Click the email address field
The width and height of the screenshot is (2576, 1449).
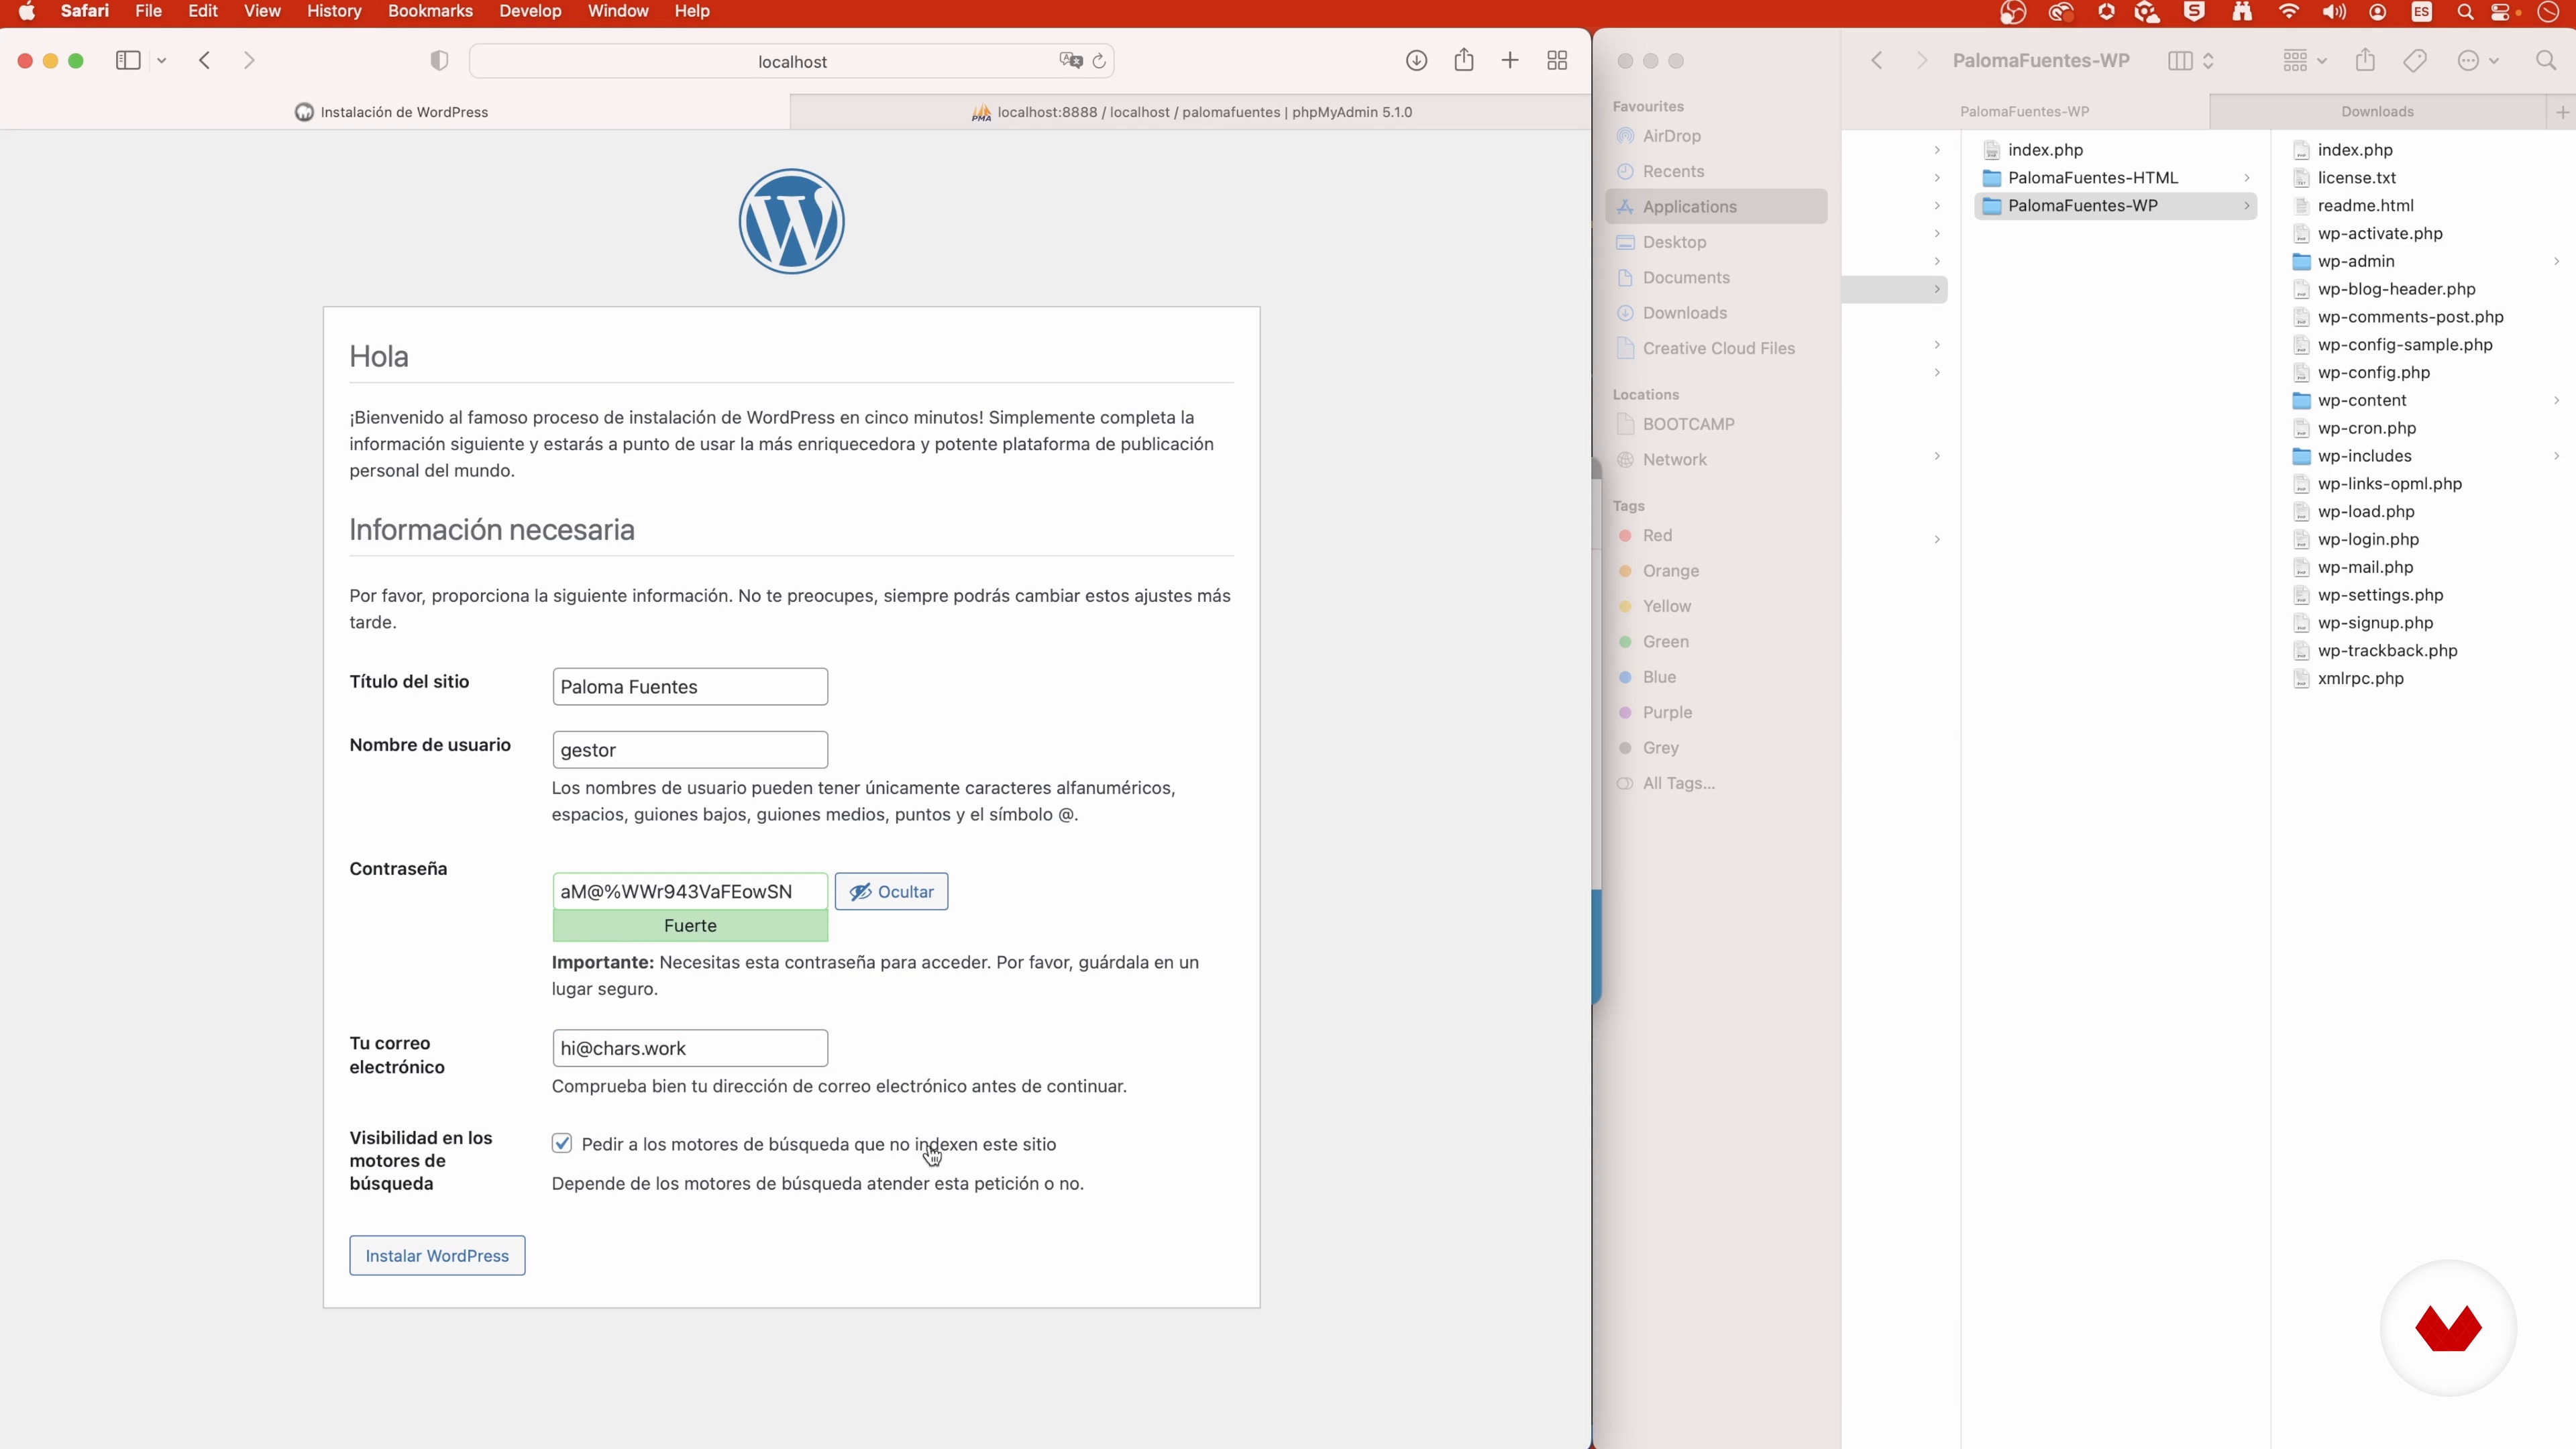[690, 1048]
